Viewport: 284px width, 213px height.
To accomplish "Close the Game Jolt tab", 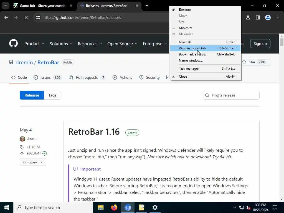I will click(x=71, y=6).
